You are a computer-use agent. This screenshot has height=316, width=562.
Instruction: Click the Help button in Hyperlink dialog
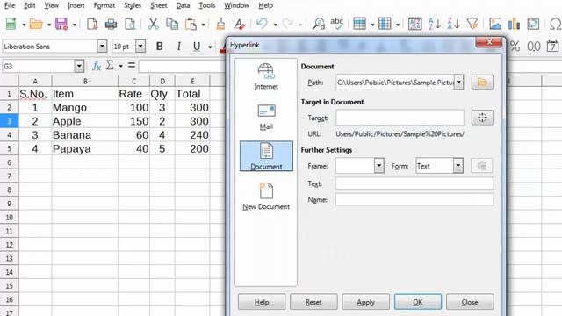(x=262, y=302)
